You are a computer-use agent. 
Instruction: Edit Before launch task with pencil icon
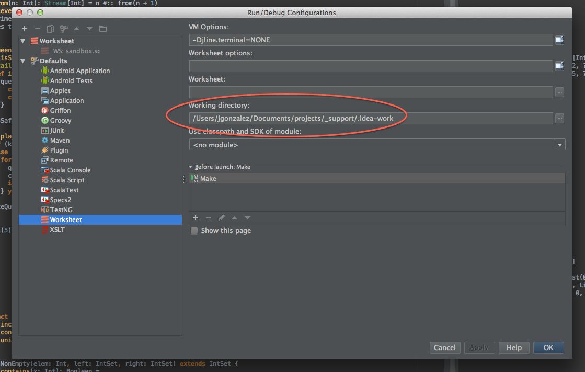(222, 218)
